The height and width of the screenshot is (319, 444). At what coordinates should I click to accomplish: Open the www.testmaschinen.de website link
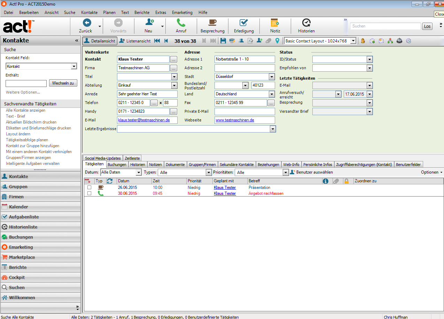pyautogui.click(x=235, y=120)
